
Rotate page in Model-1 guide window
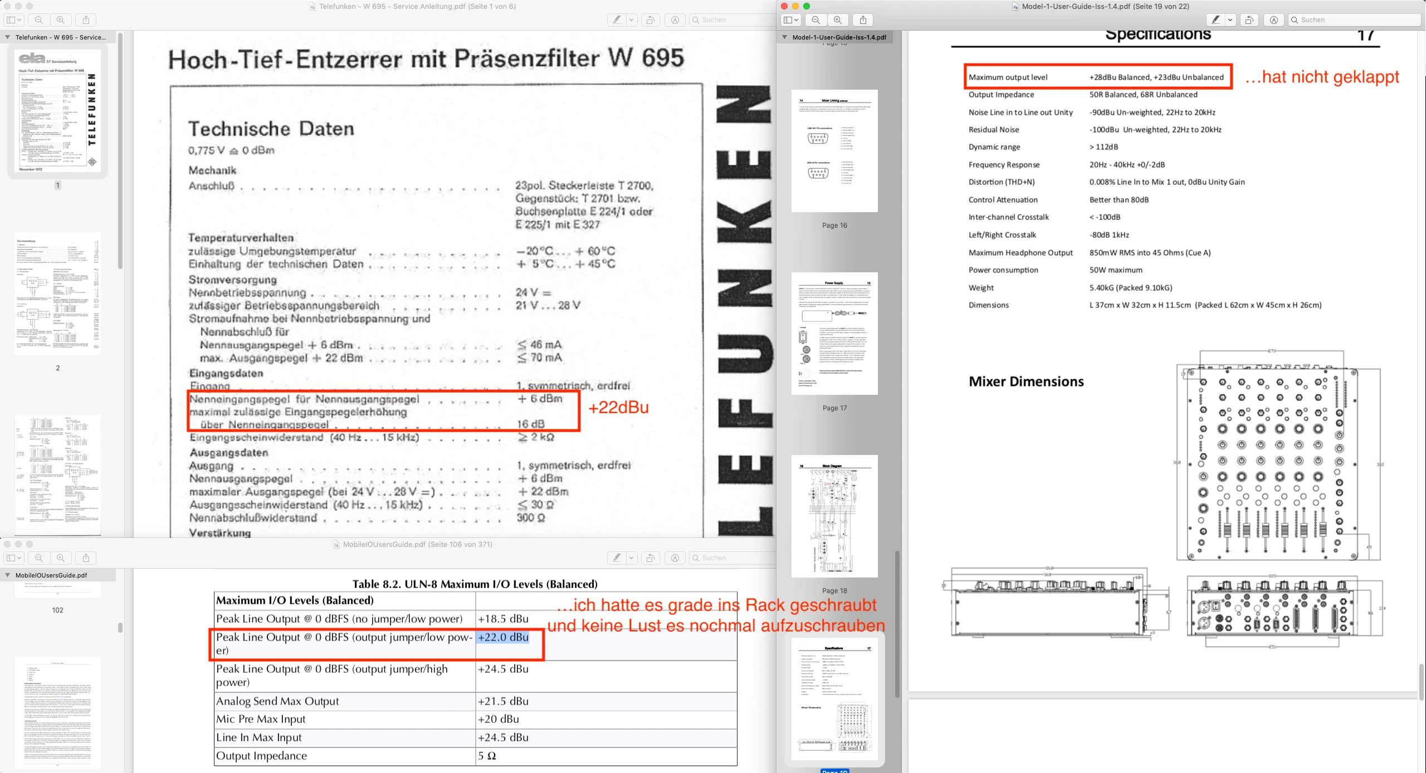click(x=1249, y=20)
